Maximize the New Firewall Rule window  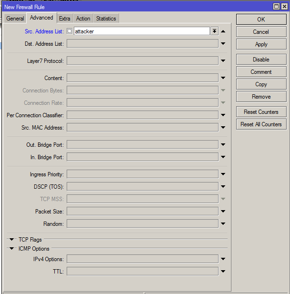[x=276, y=7]
